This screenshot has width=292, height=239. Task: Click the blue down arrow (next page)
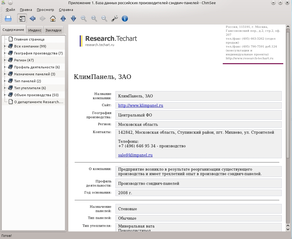coord(73,18)
